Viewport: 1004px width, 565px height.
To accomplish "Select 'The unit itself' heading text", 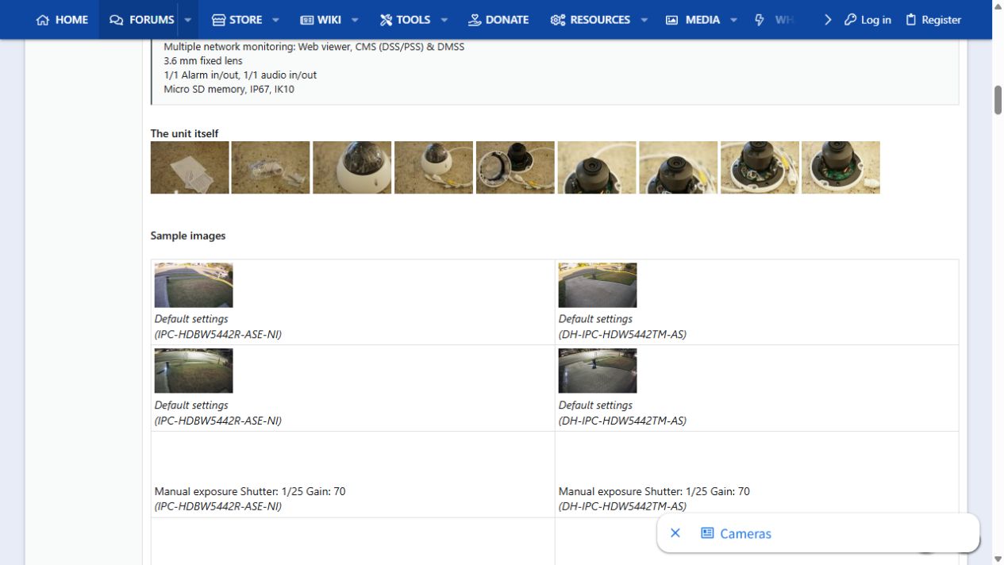I will tap(184, 133).
